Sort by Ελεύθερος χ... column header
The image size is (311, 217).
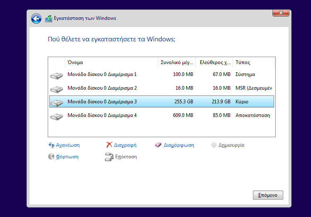pos(214,62)
